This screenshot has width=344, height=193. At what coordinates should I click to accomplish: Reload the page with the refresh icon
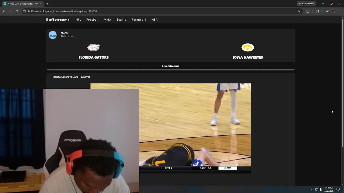coord(17,11)
